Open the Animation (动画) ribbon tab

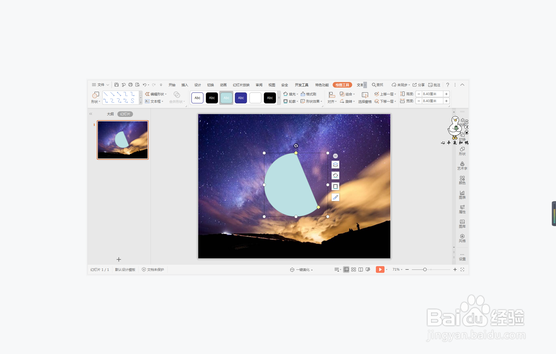click(x=223, y=85)
